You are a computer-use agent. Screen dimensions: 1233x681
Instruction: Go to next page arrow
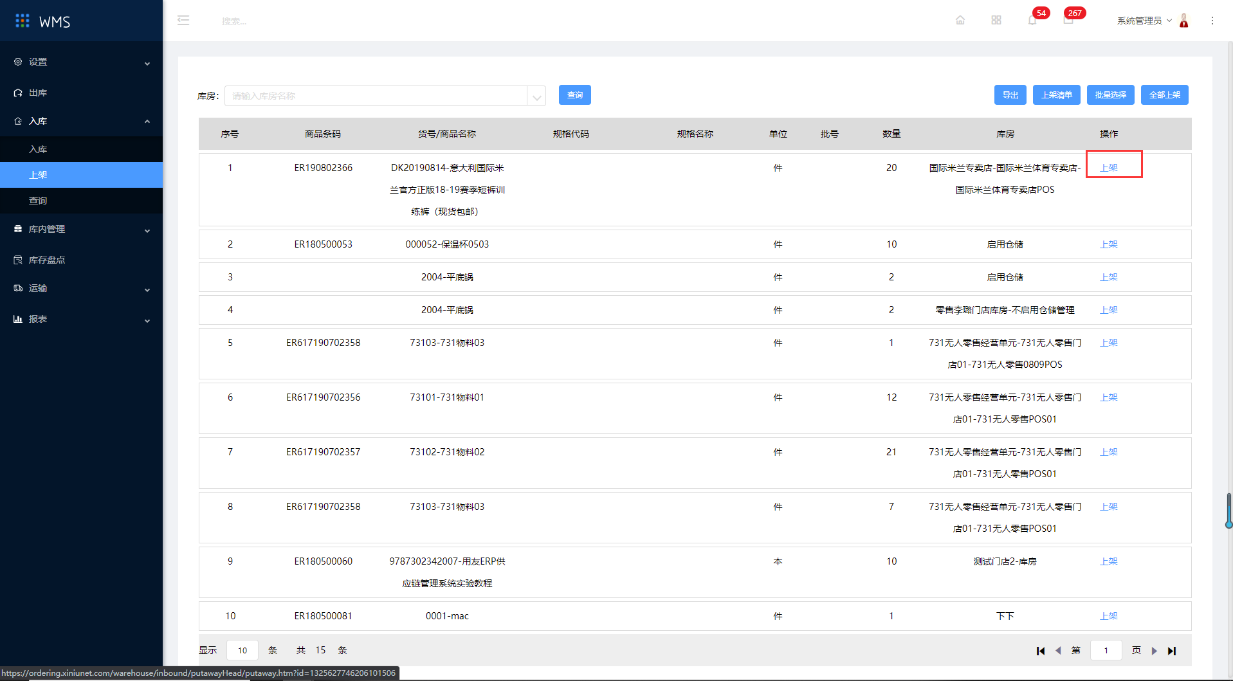(x=1155, y=651)
